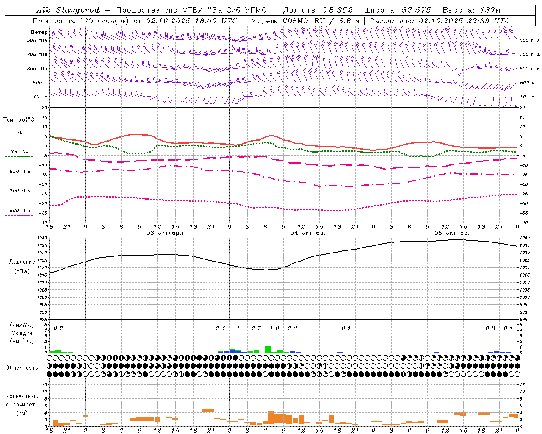The width and height of the screenshot is (542, 434).
Task: Click the Широта: 52.575 field
Action: click(x=398, y=10)
